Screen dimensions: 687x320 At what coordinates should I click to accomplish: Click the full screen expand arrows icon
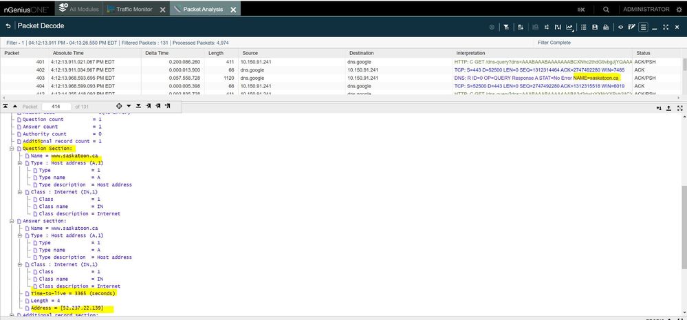[666, 27]
